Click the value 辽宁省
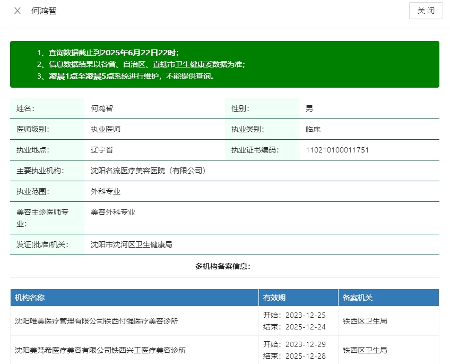450x364 pixels. pyautogui.click(x=102, y=150)
